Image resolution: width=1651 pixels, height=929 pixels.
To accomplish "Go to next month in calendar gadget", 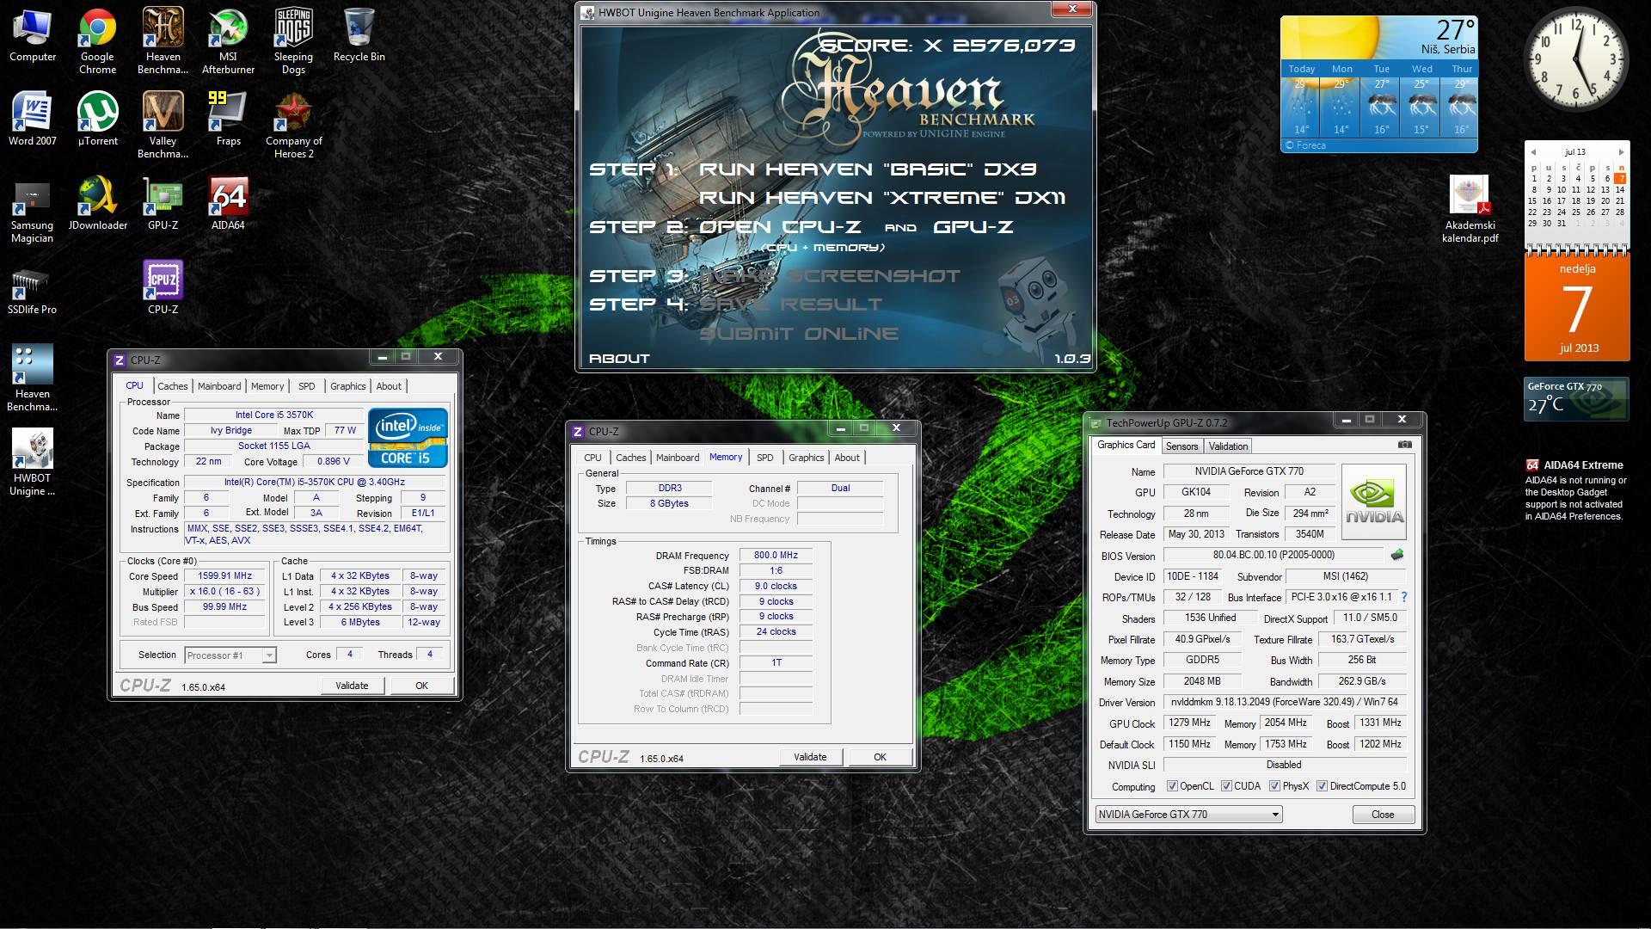I will 1621,152.
